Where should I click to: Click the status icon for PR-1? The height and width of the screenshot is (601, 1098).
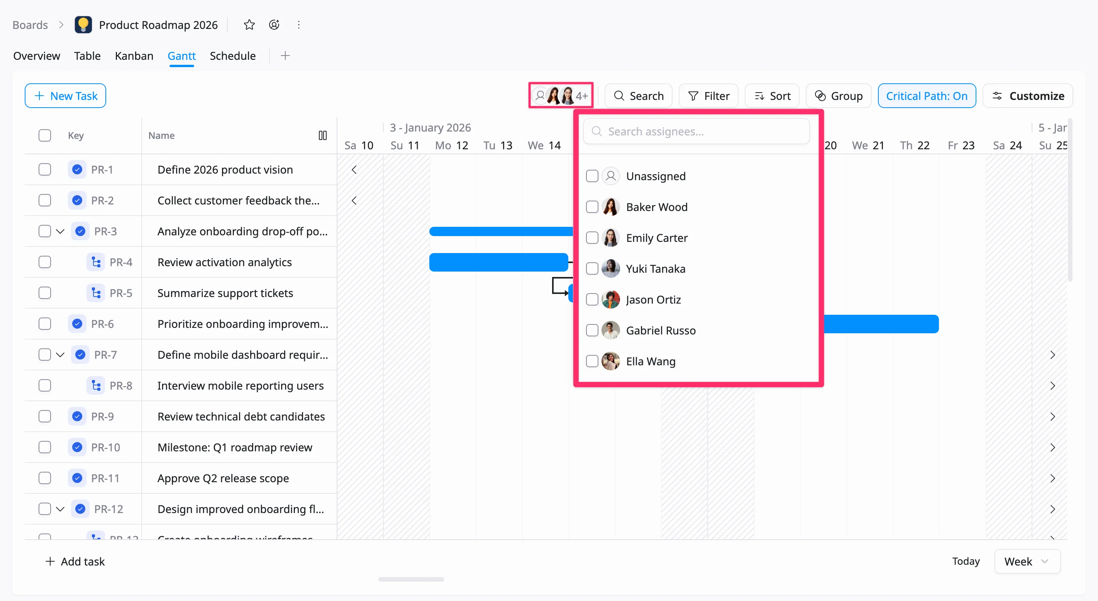77,169
